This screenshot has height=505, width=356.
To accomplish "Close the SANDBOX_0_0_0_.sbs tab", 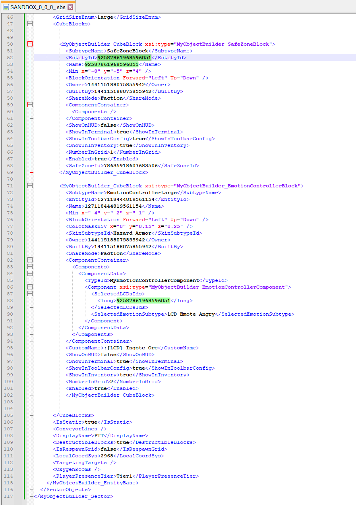I will click(x=70, y=7).
